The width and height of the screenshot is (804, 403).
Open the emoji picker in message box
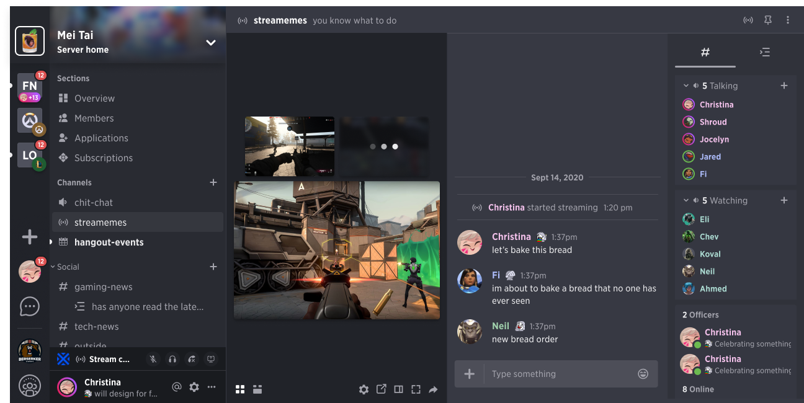(x=643, y=374)
